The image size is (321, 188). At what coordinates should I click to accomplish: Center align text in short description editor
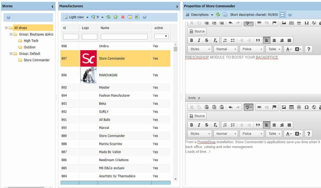pyautogui.click(x=274, y=40)
